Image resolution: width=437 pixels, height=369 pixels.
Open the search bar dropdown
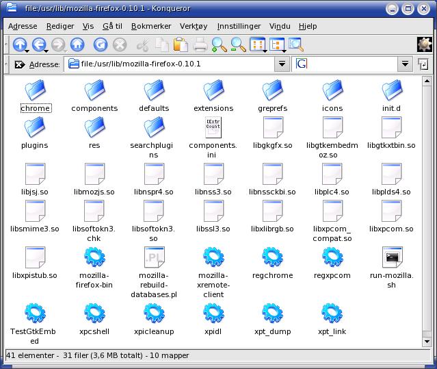(x=405, y=64)
